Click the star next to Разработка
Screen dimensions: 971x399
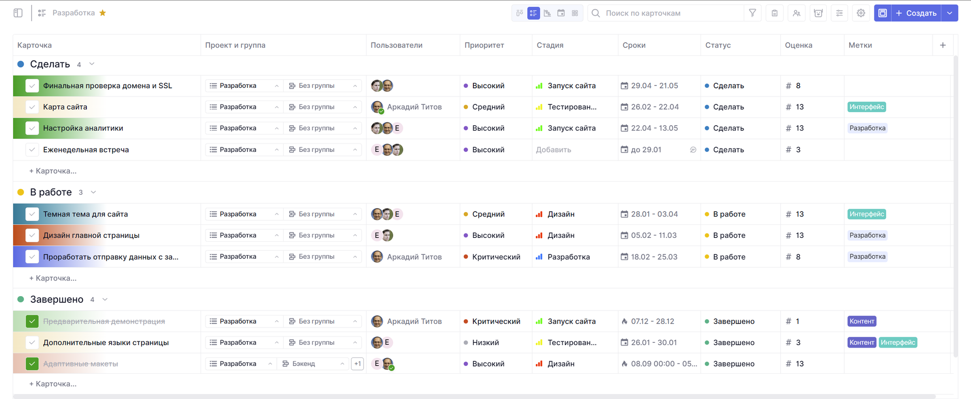(x=102, y=13)
